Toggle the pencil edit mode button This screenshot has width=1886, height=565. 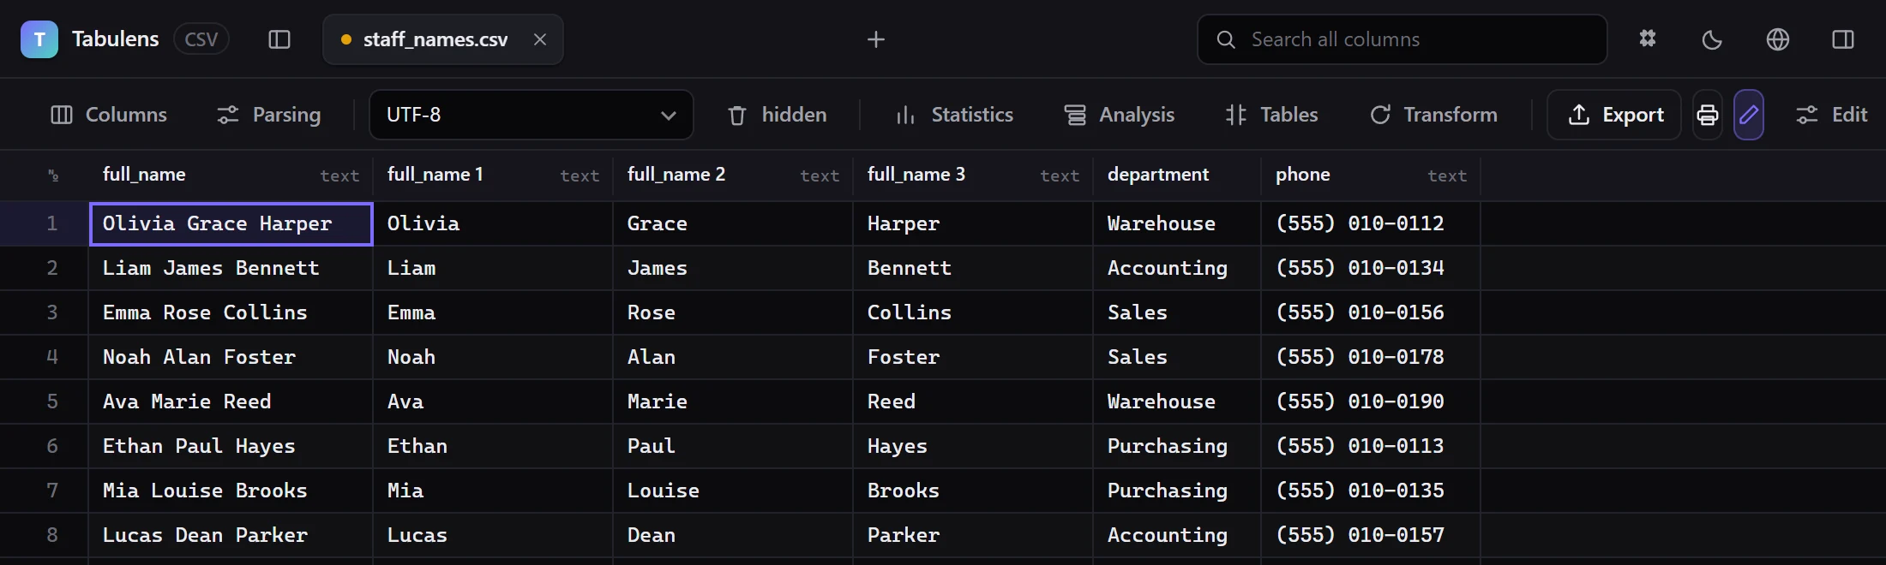(1749, 115)
